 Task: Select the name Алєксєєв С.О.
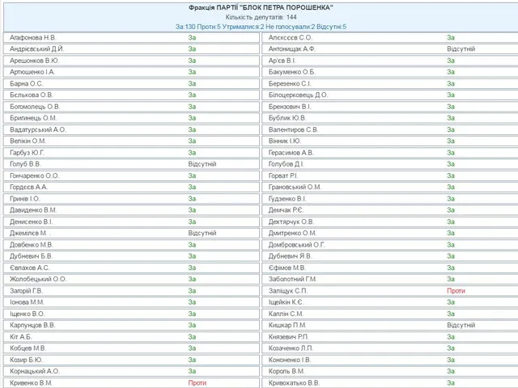[x=291, y=37]
